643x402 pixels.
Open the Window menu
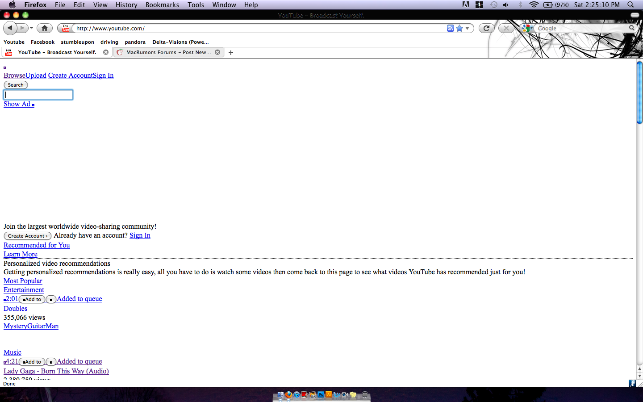(x=224, y=4)
